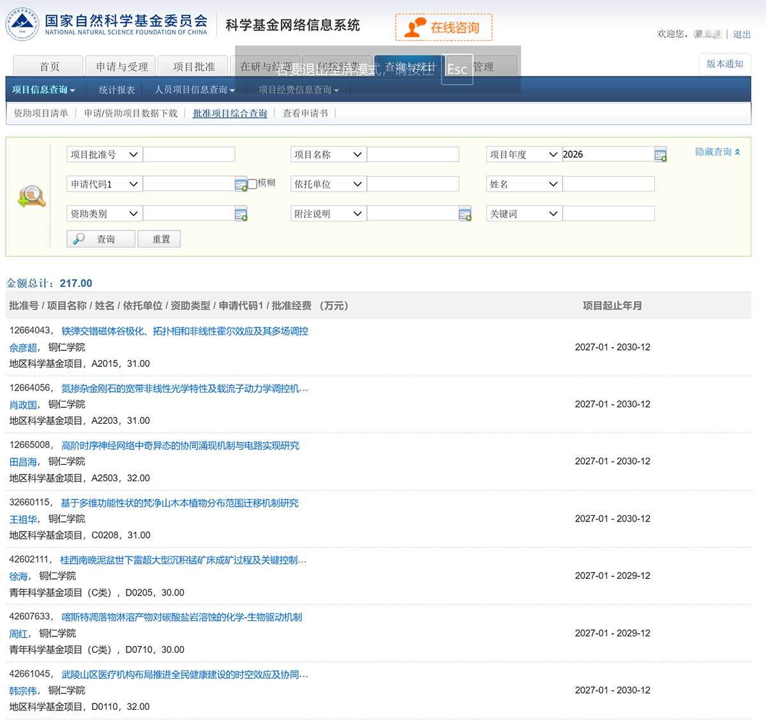Viewport: 766px width, 720px height.
Task: Open the 申请代码1 dropdown
Action: point(105,184)
